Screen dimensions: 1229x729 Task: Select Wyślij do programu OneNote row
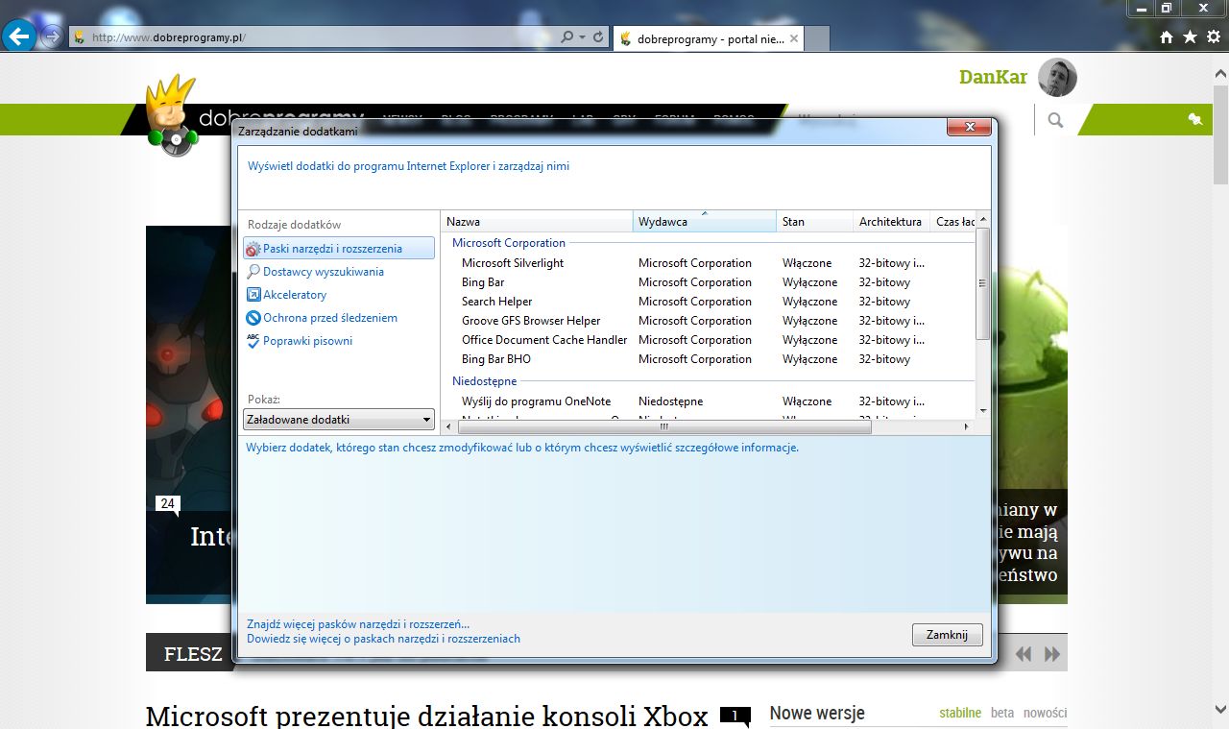pos(709,401)
